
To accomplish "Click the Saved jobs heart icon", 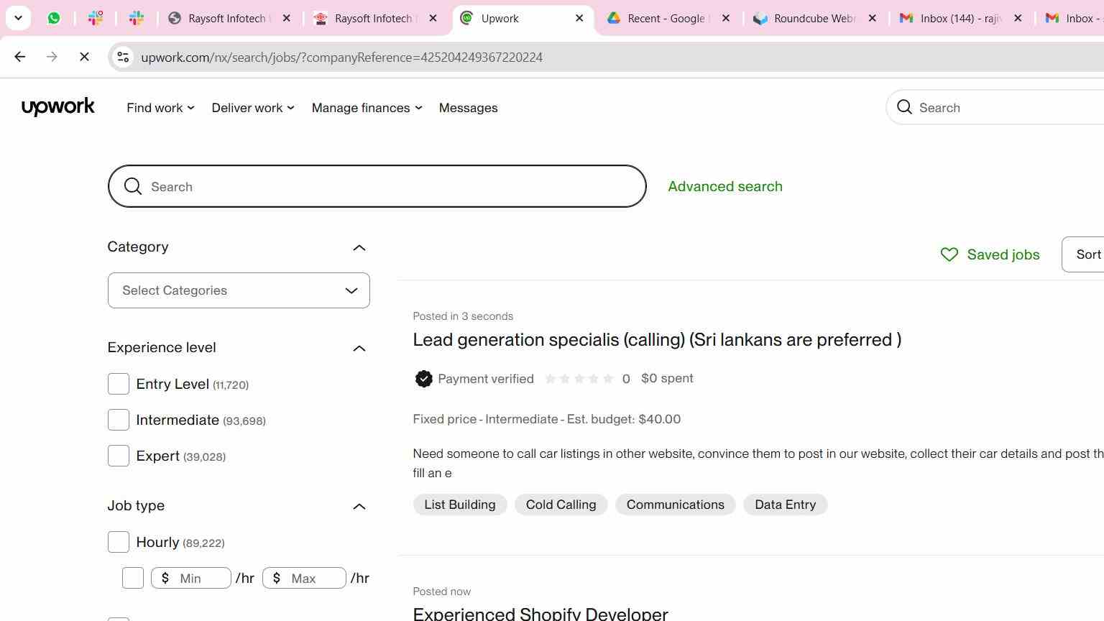I will (x=949, y=254).
